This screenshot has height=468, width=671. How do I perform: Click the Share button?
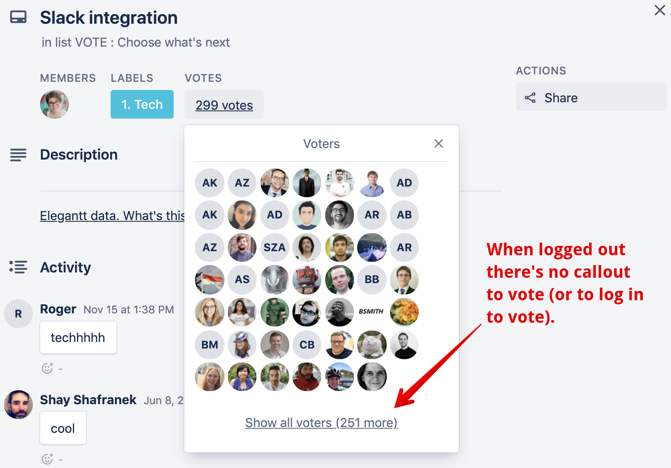(x=591, y=97)
